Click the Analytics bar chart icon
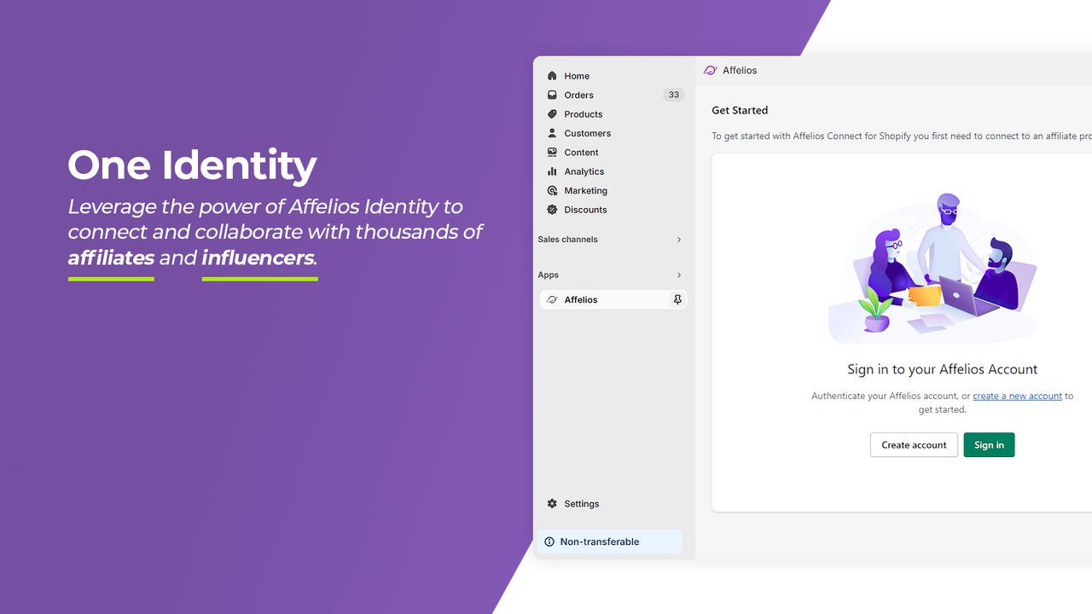The height and width of the screenshot is (614, 1092). tap(552, 171)
